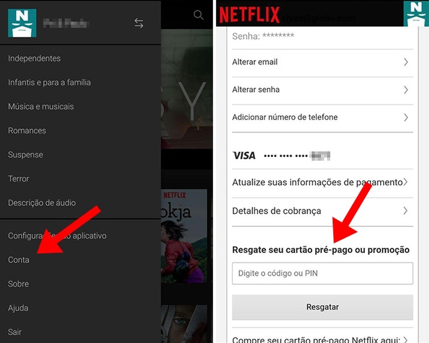Image resolution: width=429 pixels, height=343 pixels.
Task: Click the red Netflix logo in the account page
Action: (249, 14)
